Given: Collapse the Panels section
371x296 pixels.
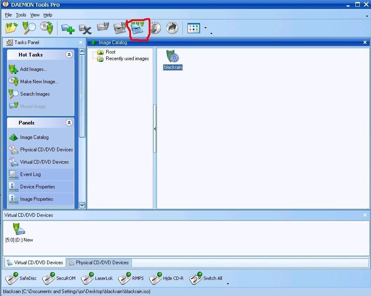Looking at the screenshot, I should [69, 123].
